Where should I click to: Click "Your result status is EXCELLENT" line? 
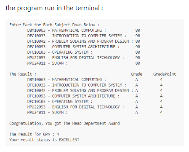pyautogui.click(x=44, y=140)
